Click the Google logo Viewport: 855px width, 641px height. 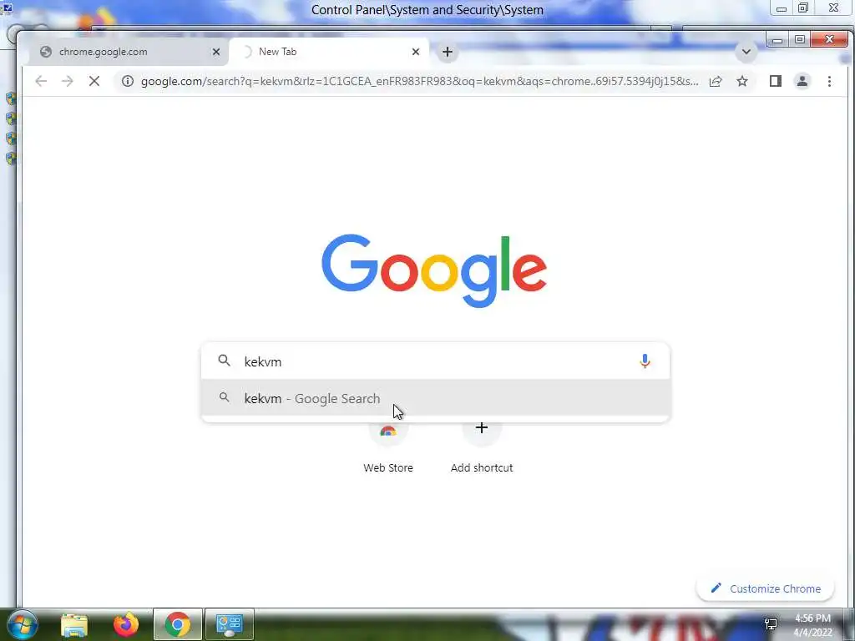pyautogui.click(x=434, y=271)
